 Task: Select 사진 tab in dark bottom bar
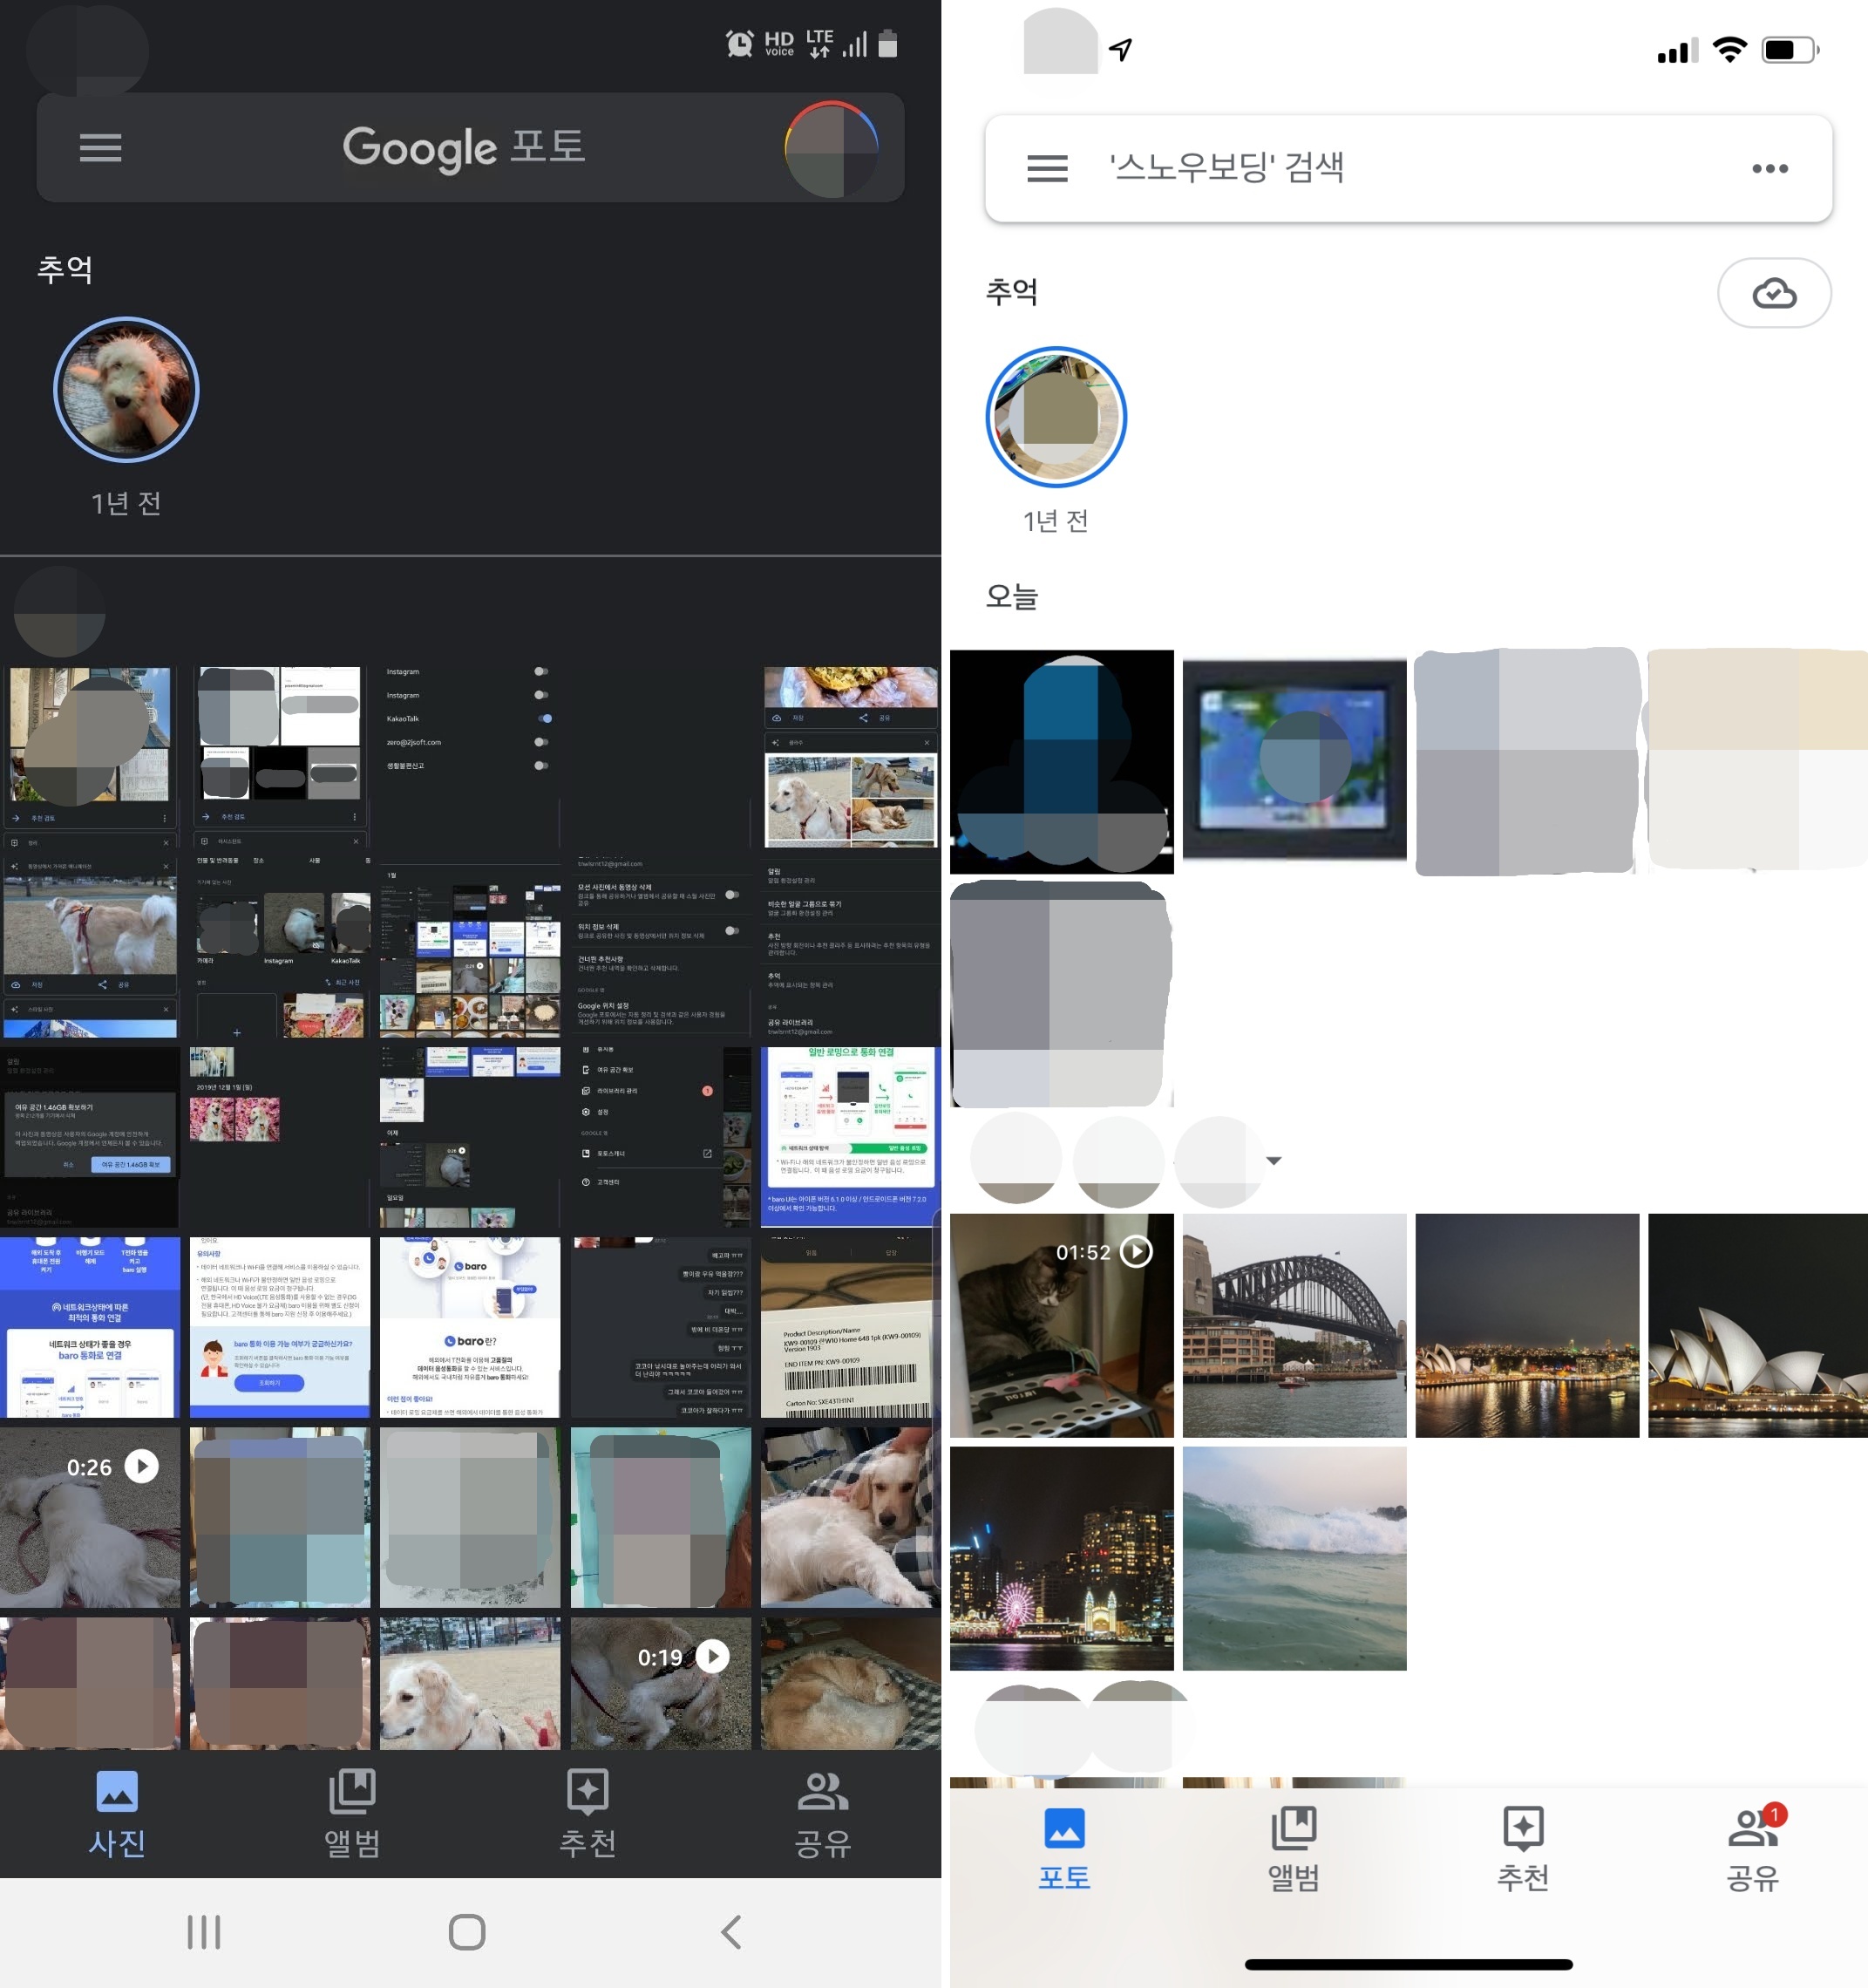coord(117,1814)
